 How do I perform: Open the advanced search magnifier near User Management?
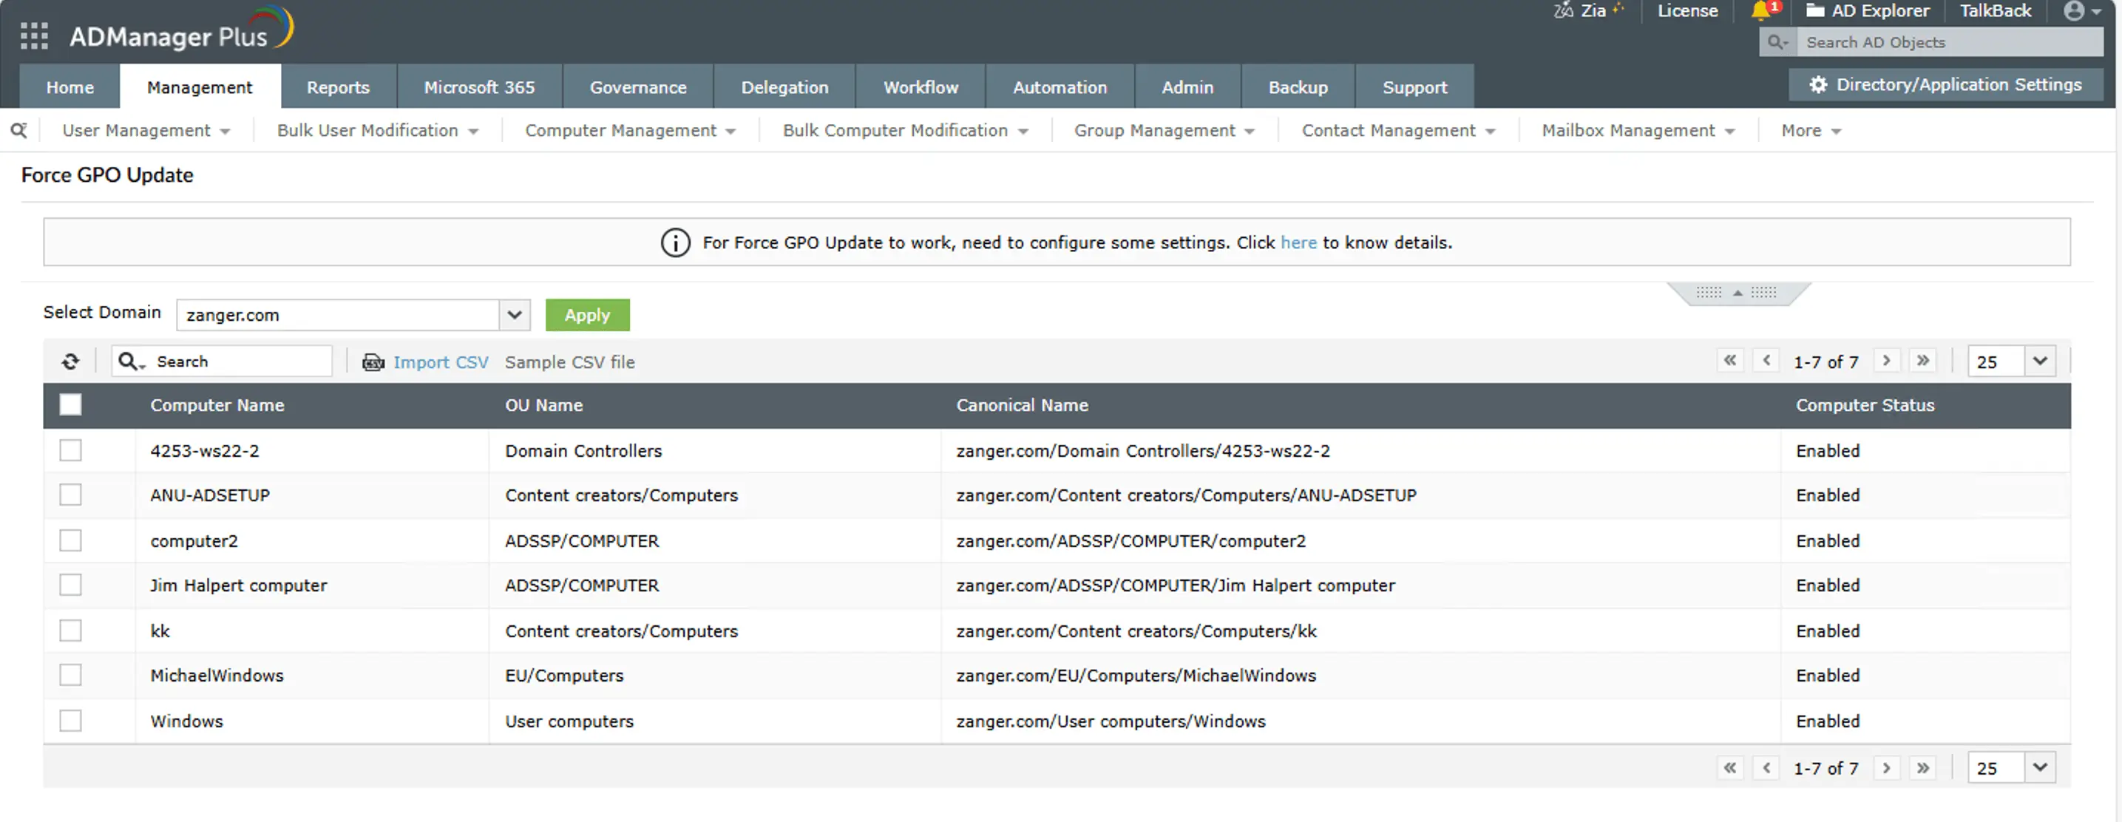(x=19, y=130)
